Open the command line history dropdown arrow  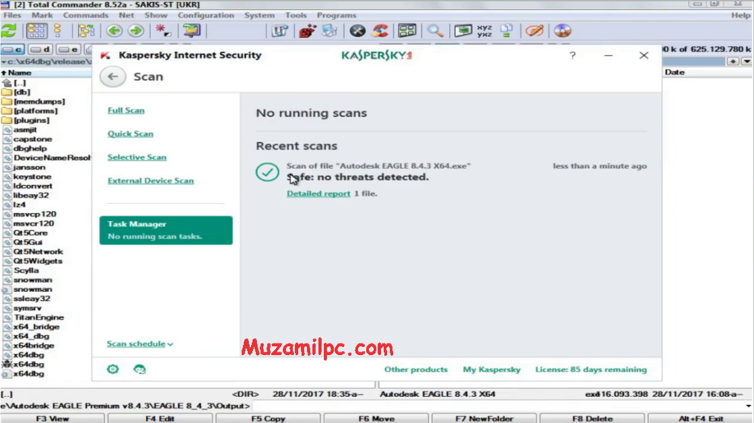748,406
